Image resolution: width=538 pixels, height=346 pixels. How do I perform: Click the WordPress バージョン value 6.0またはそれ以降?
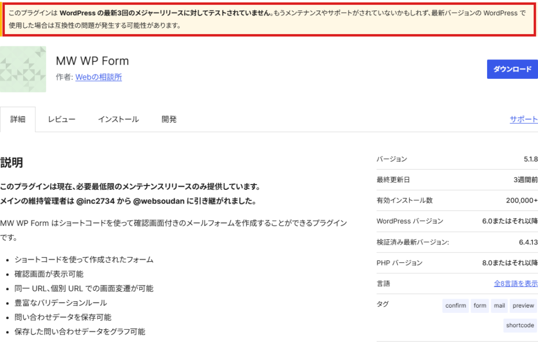click(510, 221)
